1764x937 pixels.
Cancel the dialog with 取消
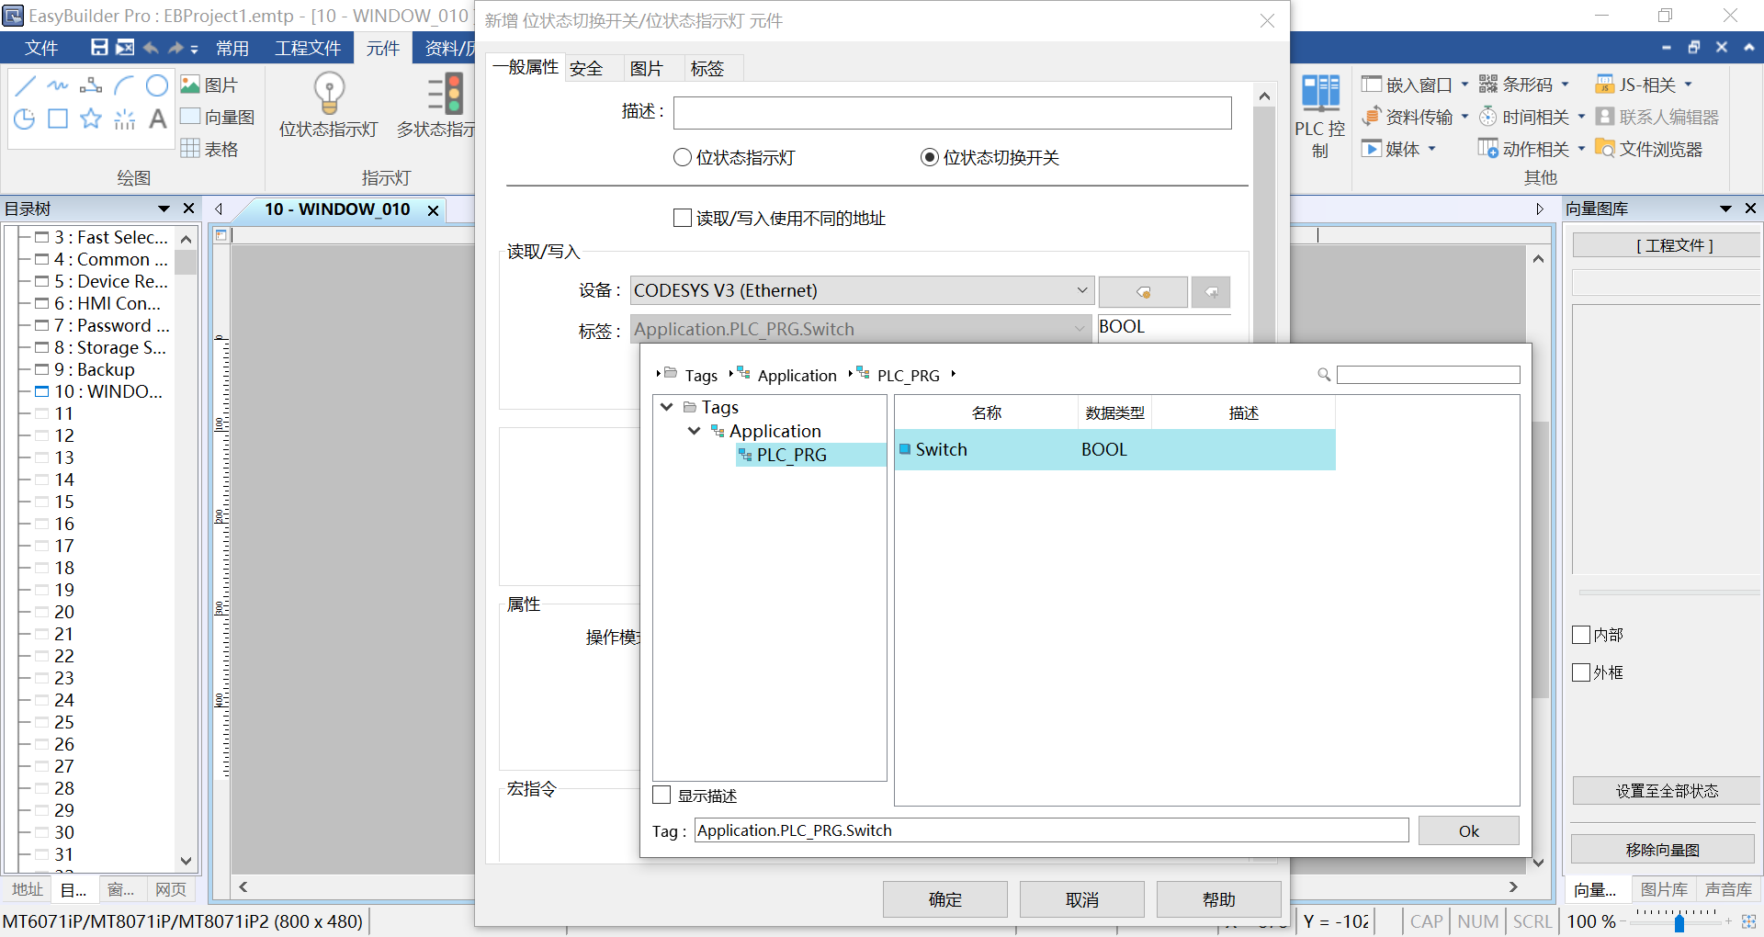[1082, 899]
